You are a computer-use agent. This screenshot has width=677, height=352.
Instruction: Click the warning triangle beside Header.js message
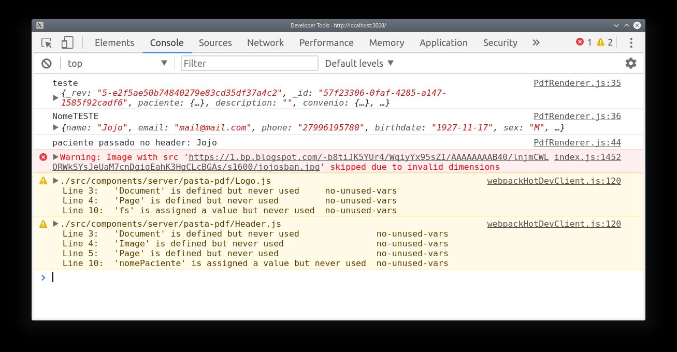pos(44,224)
